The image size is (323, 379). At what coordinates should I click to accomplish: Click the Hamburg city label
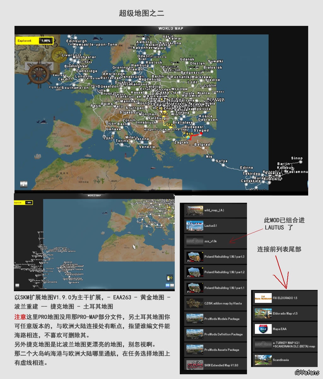pyautogui.click(x=140, y=65)
